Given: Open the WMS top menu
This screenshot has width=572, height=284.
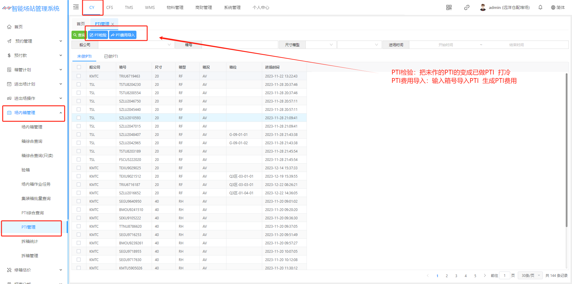Looking at the screenshot, I should pos(150,7).
